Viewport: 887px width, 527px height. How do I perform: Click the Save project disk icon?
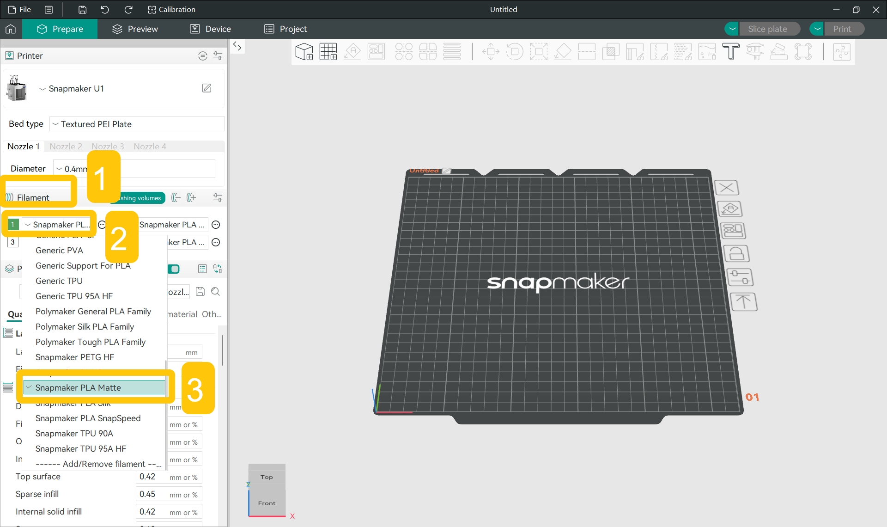point(82,9)
